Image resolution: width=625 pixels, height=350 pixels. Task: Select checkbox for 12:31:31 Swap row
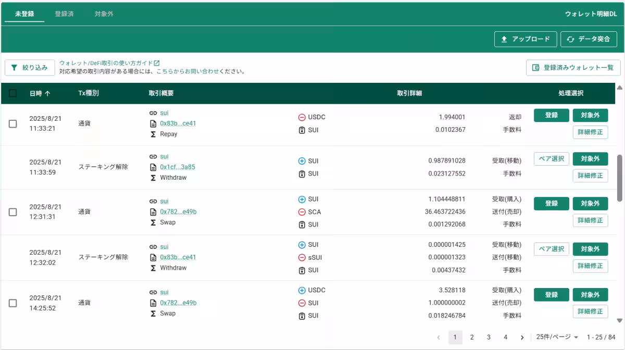[13, 212]
